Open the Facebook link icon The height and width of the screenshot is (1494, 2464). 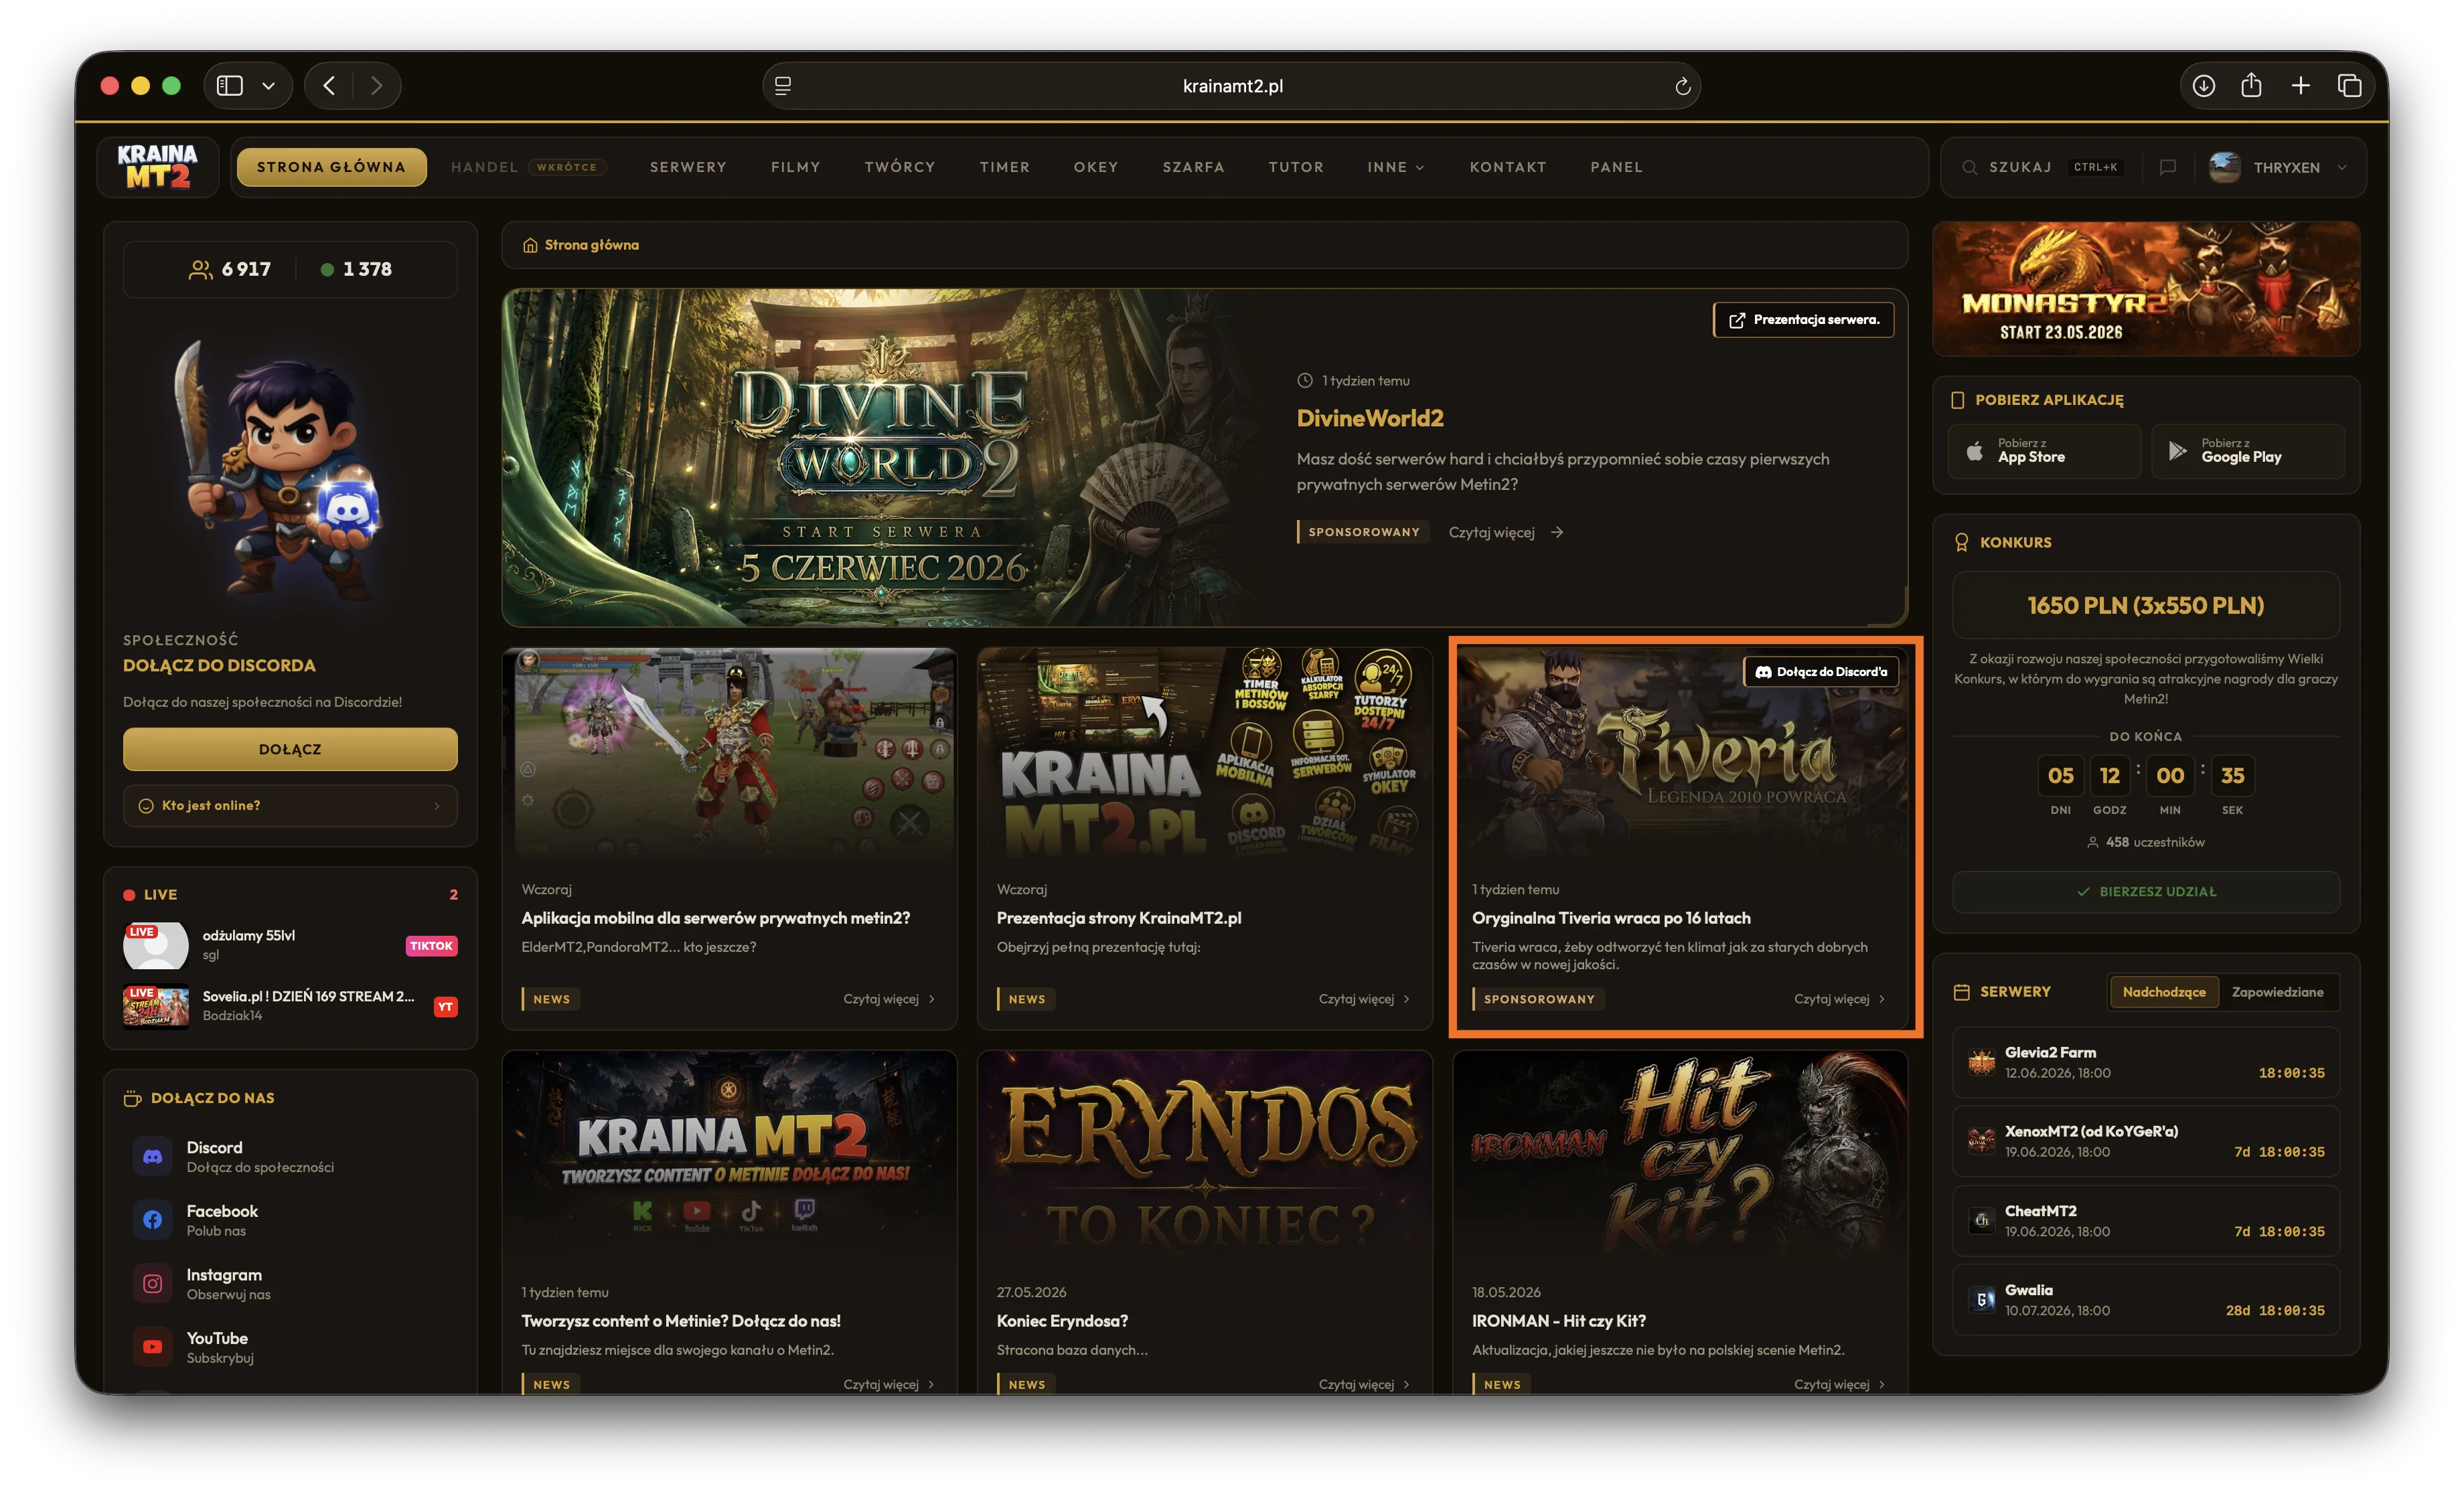pos(152,1220)
